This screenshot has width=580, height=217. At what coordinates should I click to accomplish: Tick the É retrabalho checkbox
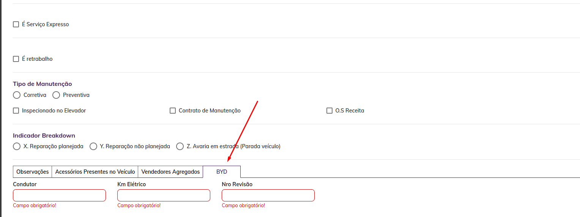click(16, 59)
